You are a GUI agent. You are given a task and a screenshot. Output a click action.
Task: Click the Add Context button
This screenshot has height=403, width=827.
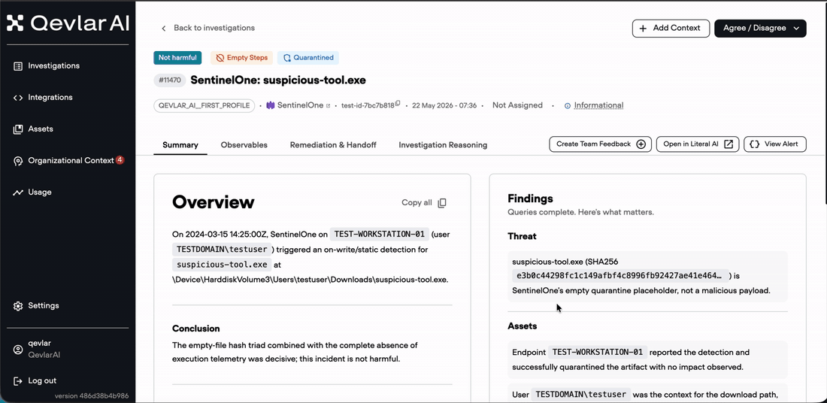(671, 29)
